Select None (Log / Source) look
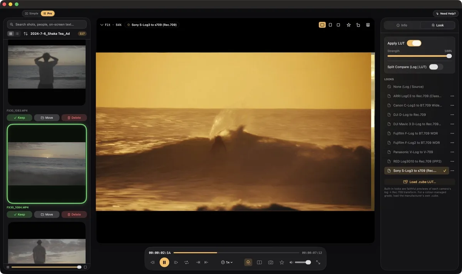Viewport: 462px width, 274px height. [420, 87]
